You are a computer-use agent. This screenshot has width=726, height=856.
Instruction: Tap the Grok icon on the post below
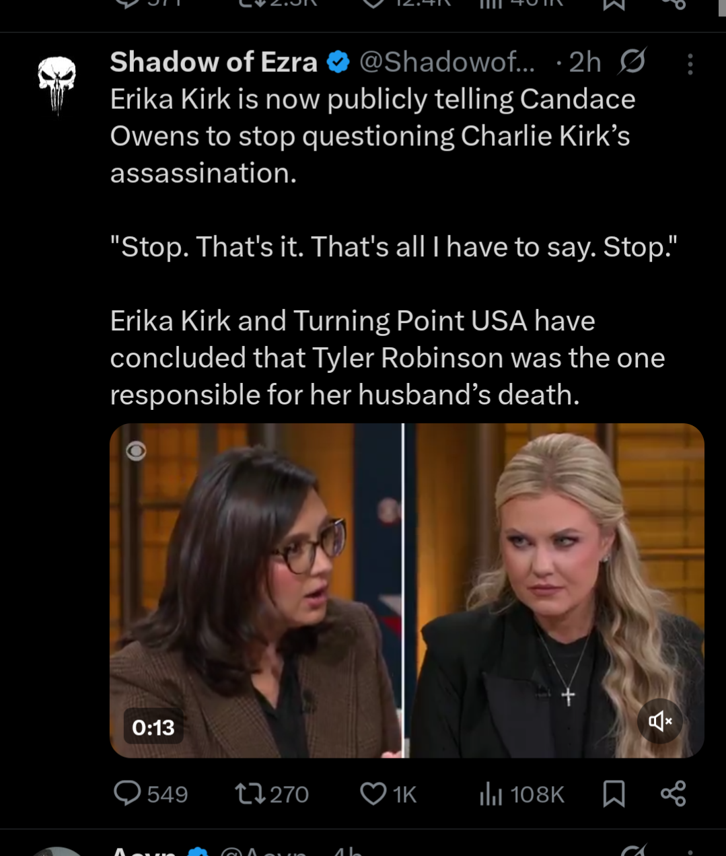(632, 851)
